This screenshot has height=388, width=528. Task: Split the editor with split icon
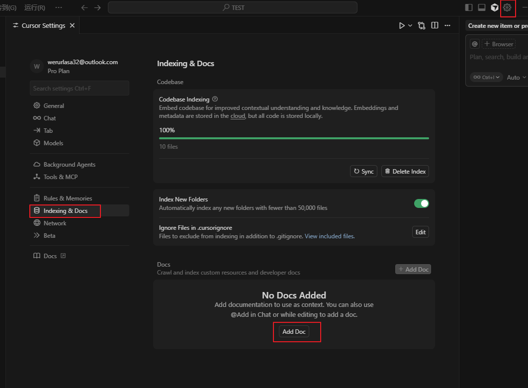point(435,25)
